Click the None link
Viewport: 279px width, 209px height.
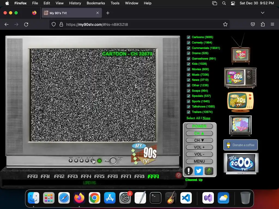207,118
